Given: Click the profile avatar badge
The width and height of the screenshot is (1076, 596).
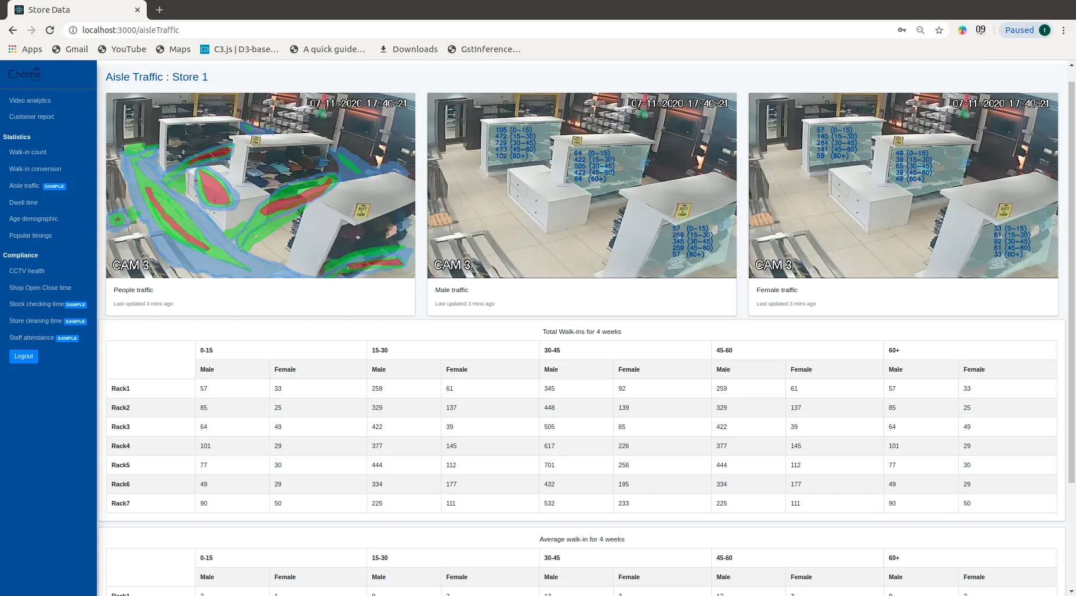Looking at the screenshot, I should [1045, 30].
